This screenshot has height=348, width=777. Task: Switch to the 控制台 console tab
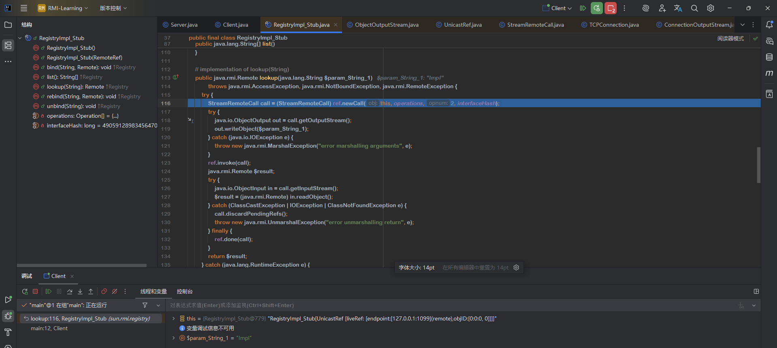(x=185, y=291)
